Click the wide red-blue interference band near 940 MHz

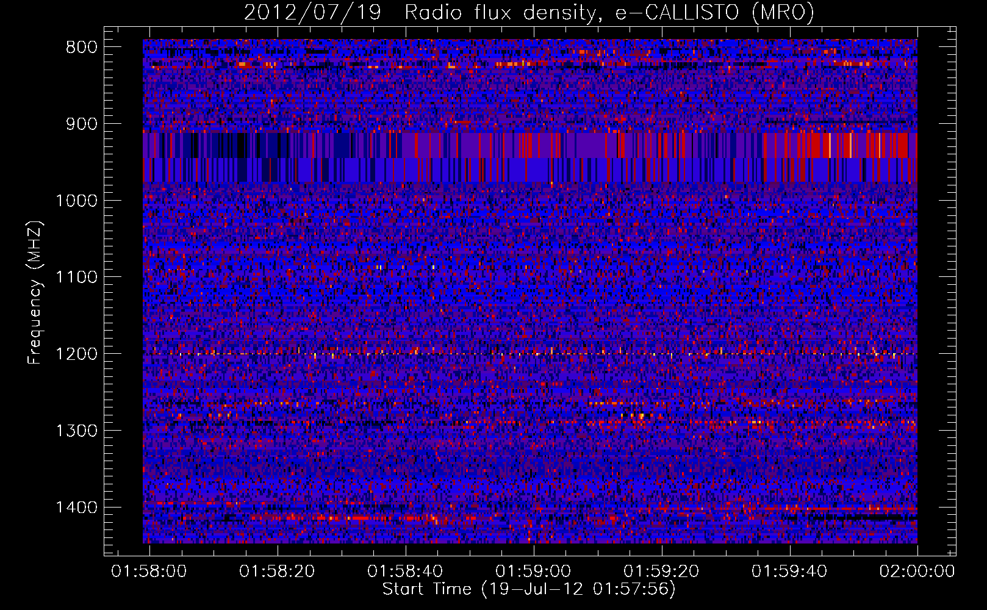530,157
